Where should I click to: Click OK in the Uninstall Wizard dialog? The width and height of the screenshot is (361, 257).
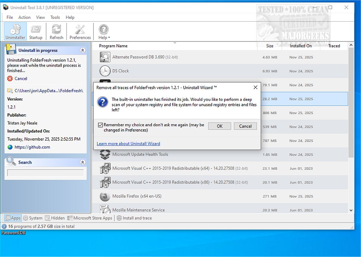[220, 126]
